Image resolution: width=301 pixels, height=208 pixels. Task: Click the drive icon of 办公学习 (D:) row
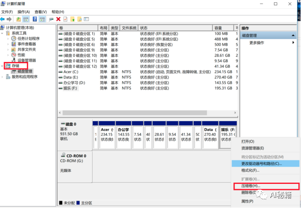coord(60,83)
